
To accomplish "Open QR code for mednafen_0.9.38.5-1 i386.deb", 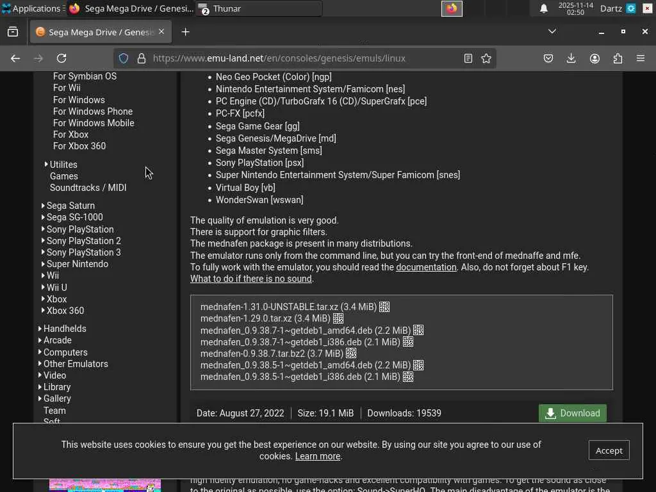I will [408, 377].
